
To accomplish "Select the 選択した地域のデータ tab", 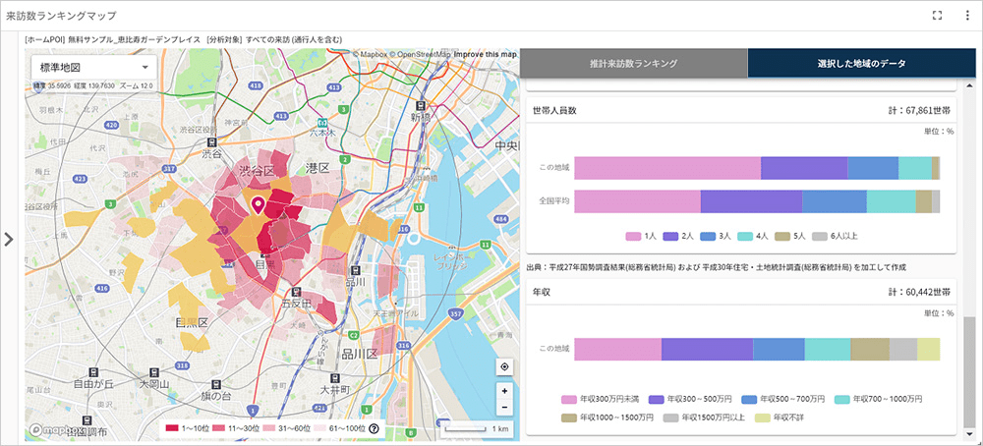I will click(861, 63).
